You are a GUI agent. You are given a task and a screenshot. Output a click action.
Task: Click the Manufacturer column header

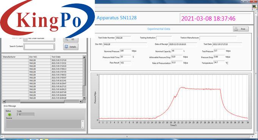point(15,57)
